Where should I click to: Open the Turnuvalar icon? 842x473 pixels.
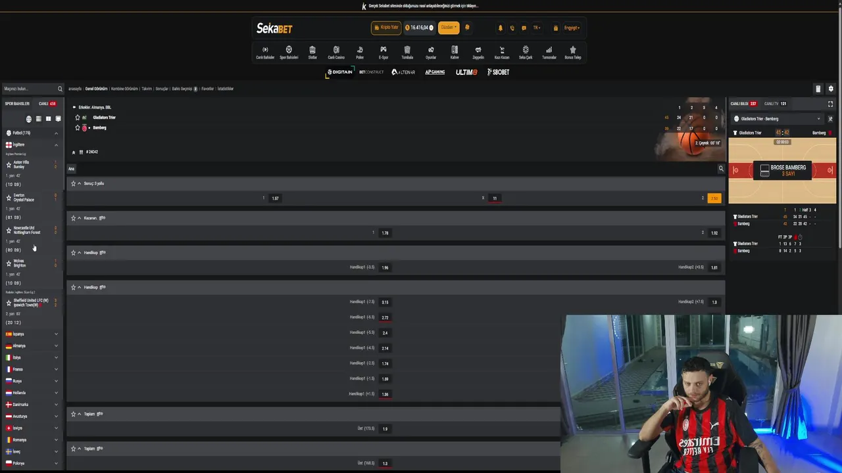tap(549, 53)
